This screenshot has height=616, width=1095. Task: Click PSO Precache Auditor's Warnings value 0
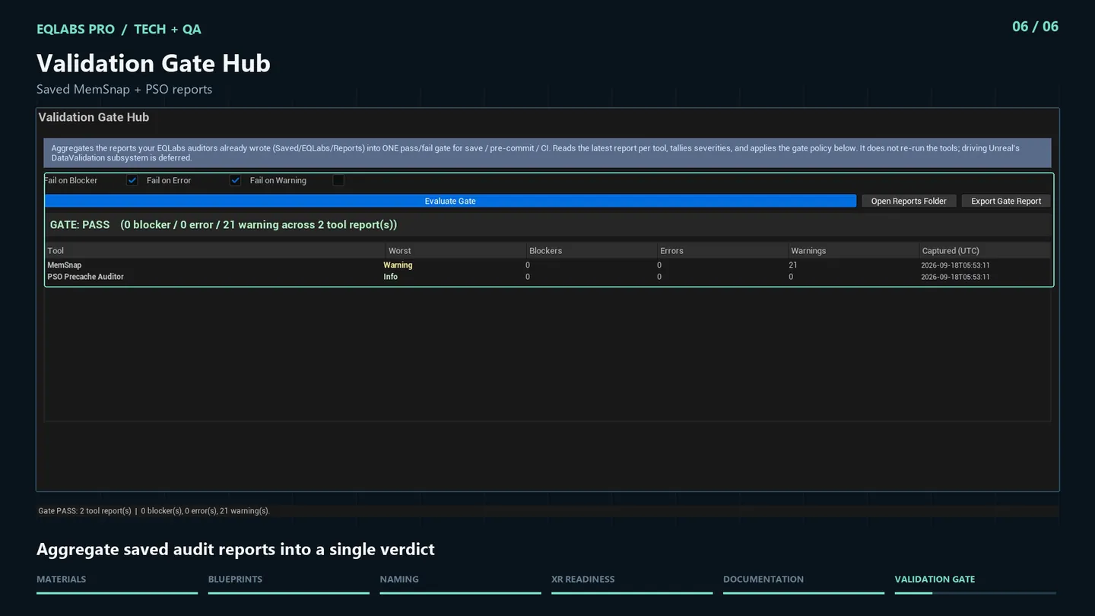[x=791, y=277]
